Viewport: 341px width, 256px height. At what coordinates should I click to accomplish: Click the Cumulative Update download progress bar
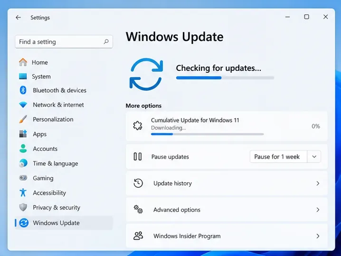(x=207, y=134)
